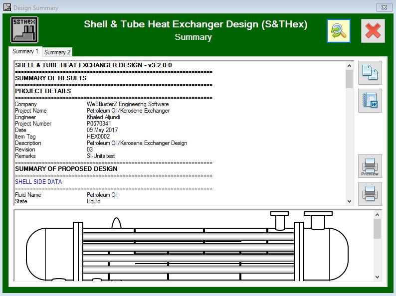
Task: Open the print Preview button
Action: [370, 166]
